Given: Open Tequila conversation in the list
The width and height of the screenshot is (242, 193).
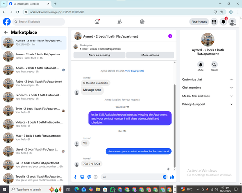Looking at the screenshot, I should click(34, 179).
